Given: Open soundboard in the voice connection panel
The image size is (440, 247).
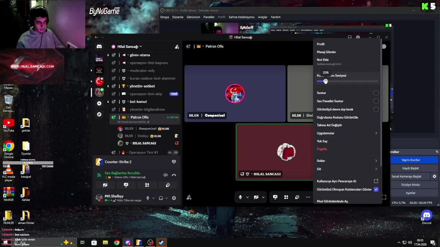Looking at the screenshot, I should (x=168, y=185).
